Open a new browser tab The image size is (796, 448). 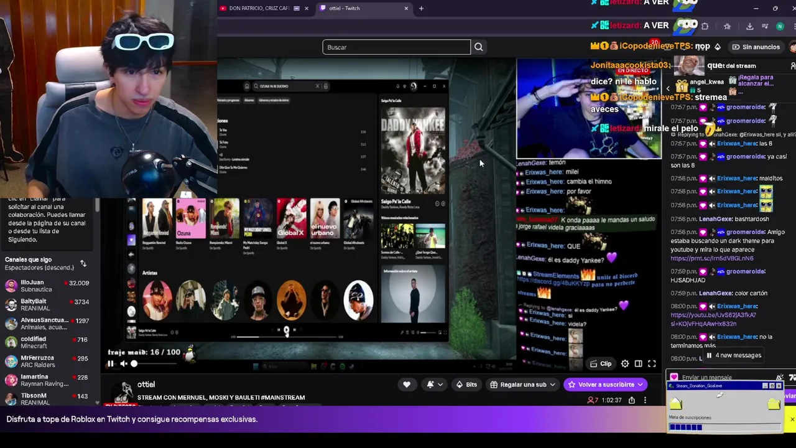(x=421, y=8)
